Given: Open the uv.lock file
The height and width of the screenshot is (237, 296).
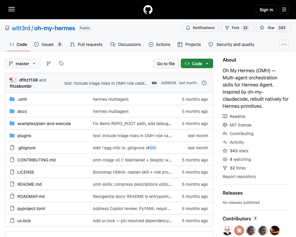Looking at the screenshot, I should coord(24,221).
